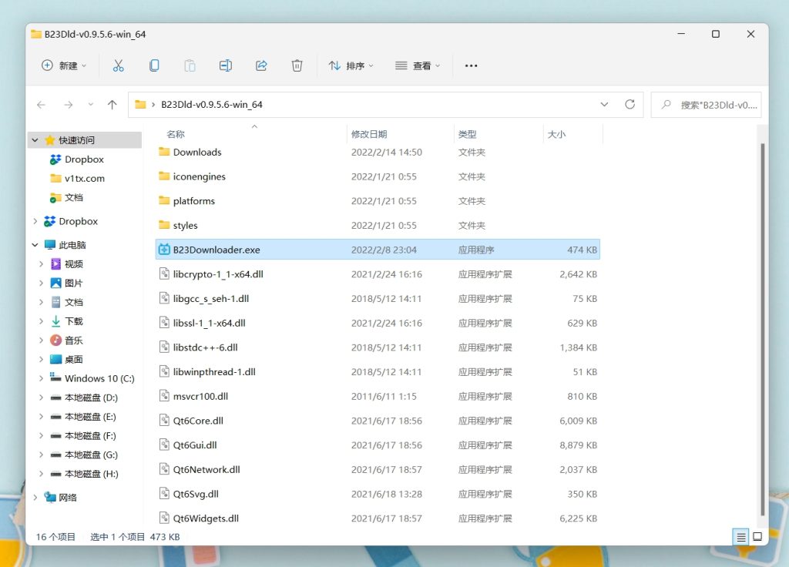789x567 pixels.
Task: Expand the Windows 10 (C:) drive node
Action: (42, 378)
